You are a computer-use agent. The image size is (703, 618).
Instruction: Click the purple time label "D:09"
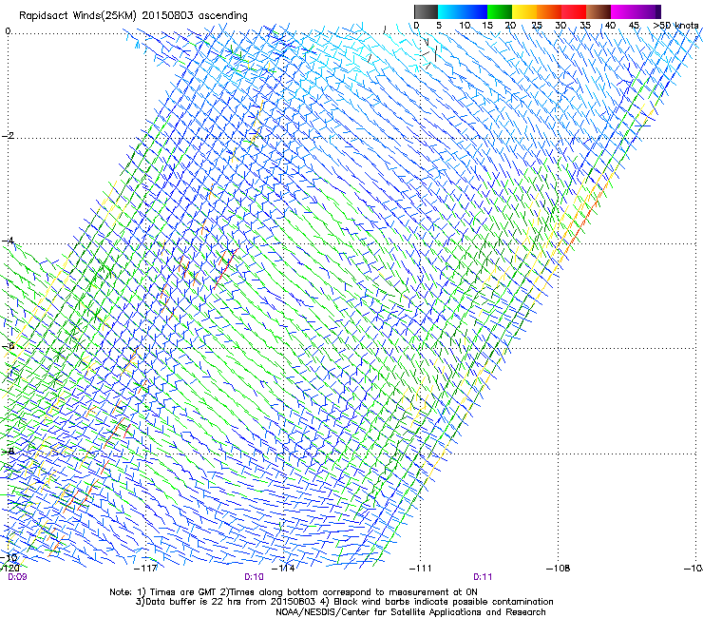17,577
